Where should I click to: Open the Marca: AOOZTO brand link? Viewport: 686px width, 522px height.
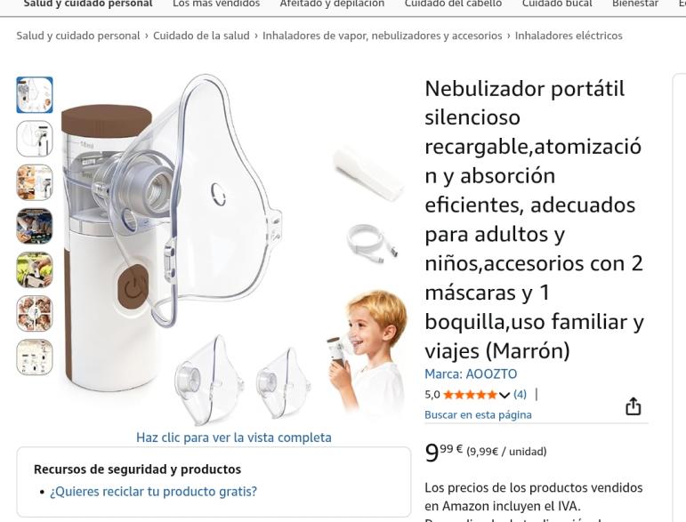coord(471,374)
